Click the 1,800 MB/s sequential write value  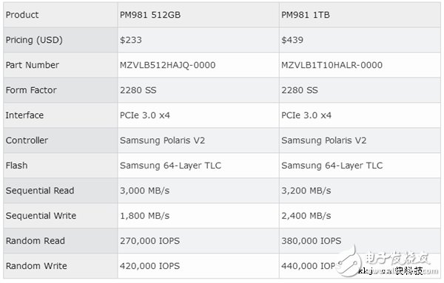(x=145, y=216)
